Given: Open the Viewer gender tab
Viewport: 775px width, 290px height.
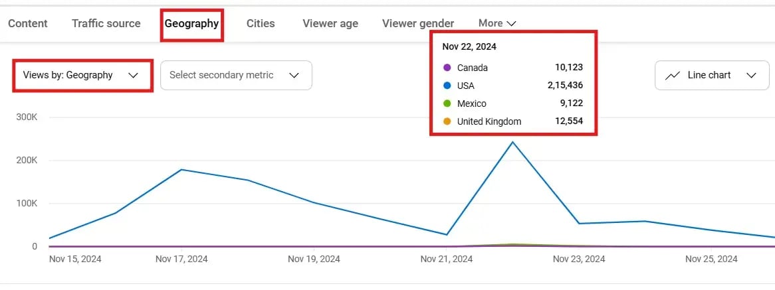Looking at the screenshot, I should [418, 23].
